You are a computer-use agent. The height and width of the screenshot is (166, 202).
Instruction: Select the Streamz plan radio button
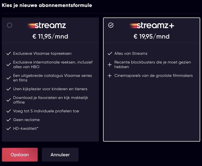[9, 25]
